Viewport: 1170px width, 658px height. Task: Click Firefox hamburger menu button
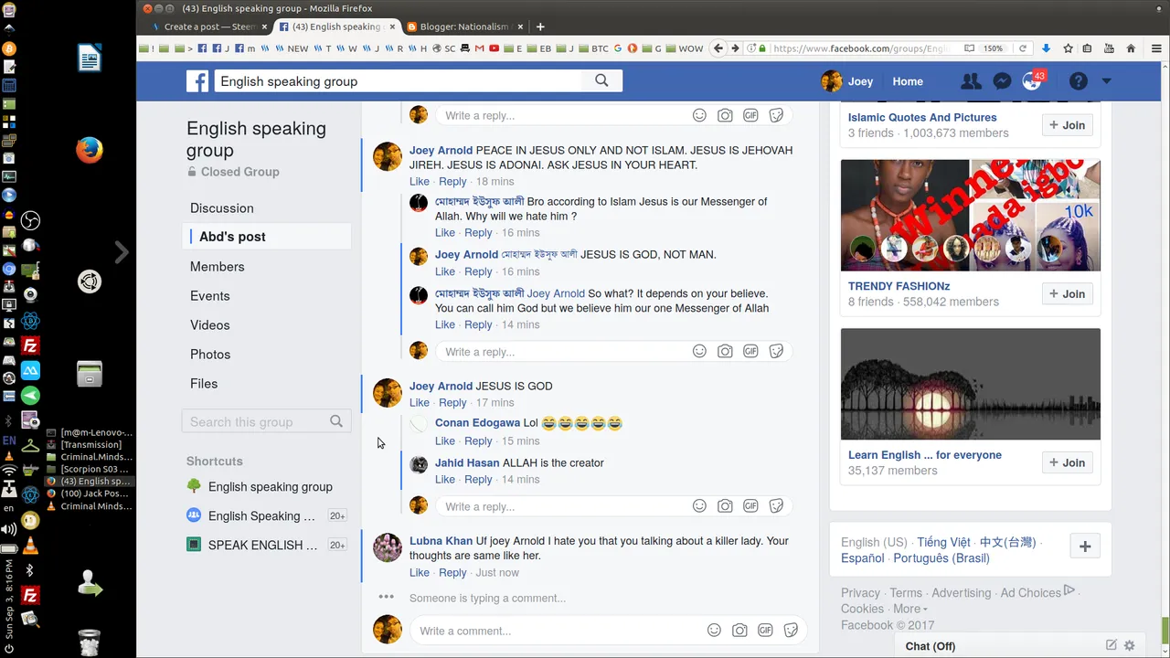point(1157,48)
